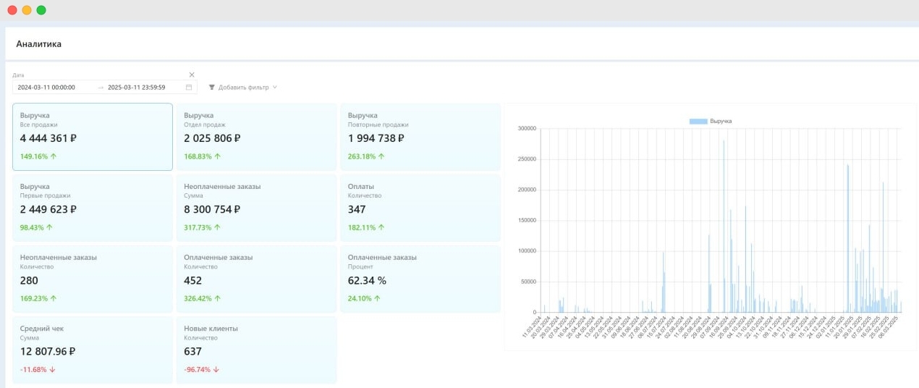Click the funnel icon beside Добавить фильтр
This screenshot has height=388, width=919.
[212, 87]
